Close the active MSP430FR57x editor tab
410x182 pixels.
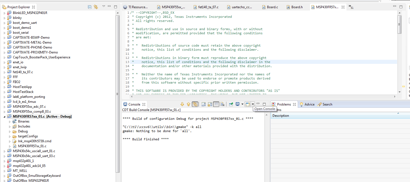click(343, 7)
